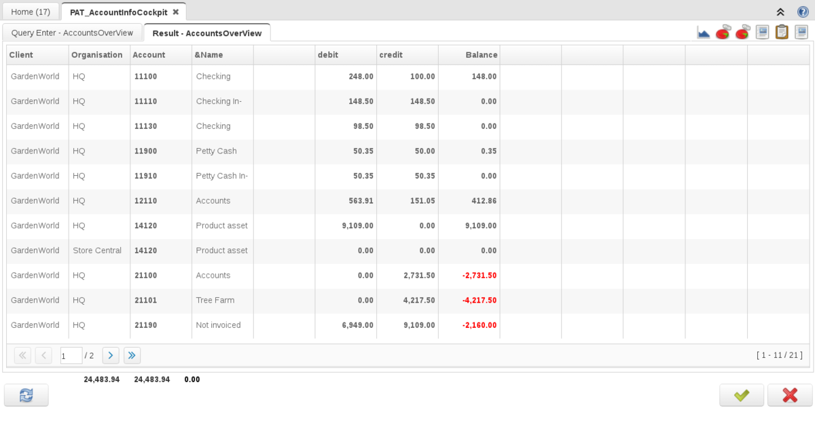Open the blue help question mark icon
The width and height of the screenshot is (815, 429).
803,12
